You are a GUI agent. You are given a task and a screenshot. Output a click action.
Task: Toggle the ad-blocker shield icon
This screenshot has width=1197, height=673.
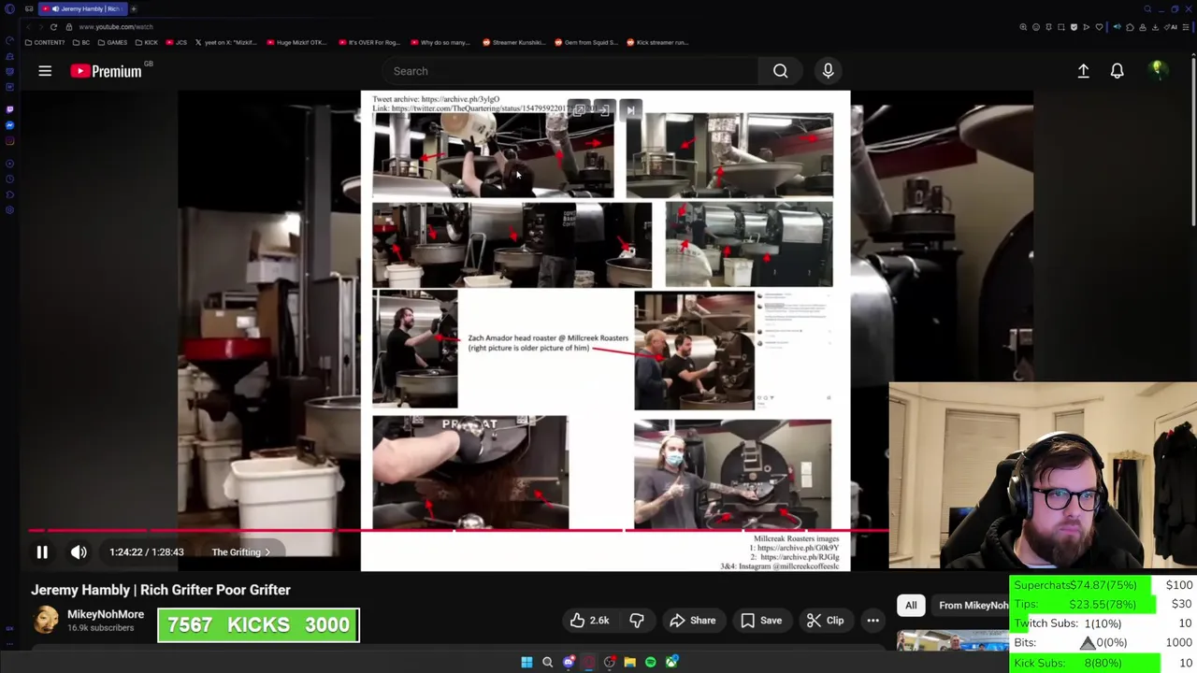[x=1074, y=27]
